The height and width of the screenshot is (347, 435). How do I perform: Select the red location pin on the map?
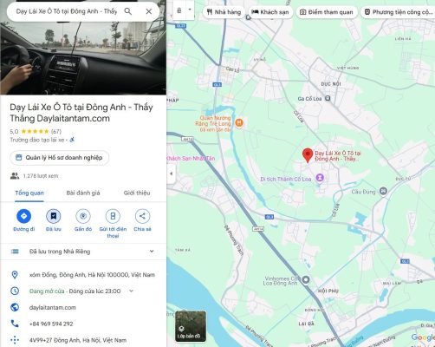coord(308,155)
